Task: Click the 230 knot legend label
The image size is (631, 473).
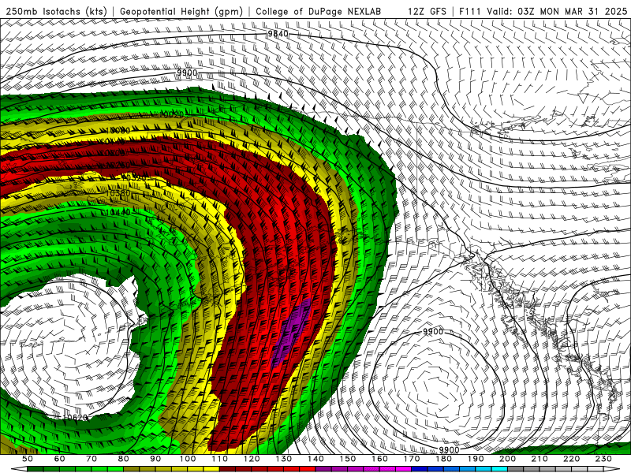Action: (x=603, y=459)
